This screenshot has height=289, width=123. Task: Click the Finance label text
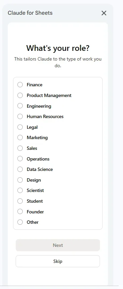point(34,85)
